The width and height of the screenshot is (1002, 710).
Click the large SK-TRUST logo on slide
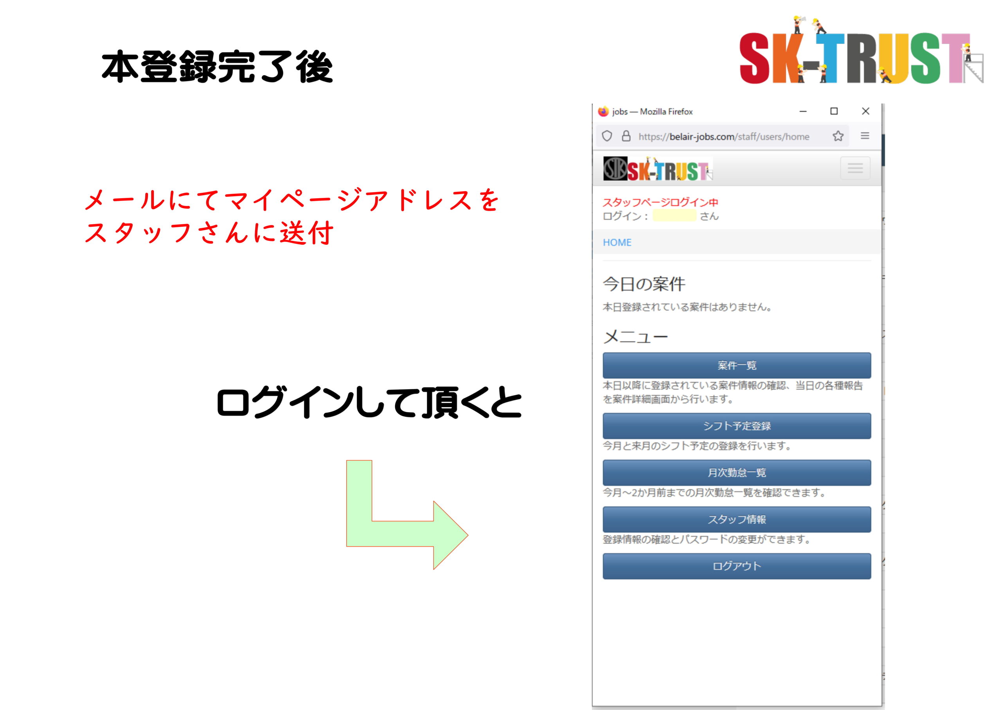(861, 51)
